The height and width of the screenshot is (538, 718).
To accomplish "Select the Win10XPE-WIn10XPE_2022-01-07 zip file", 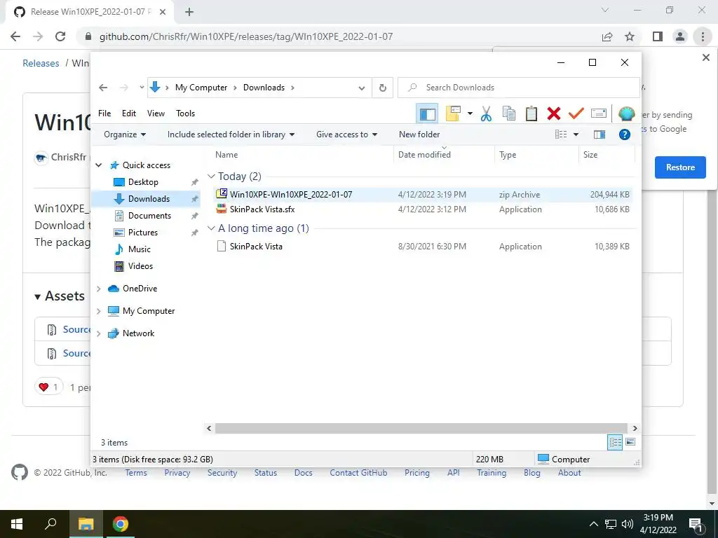I will point(423,195).
